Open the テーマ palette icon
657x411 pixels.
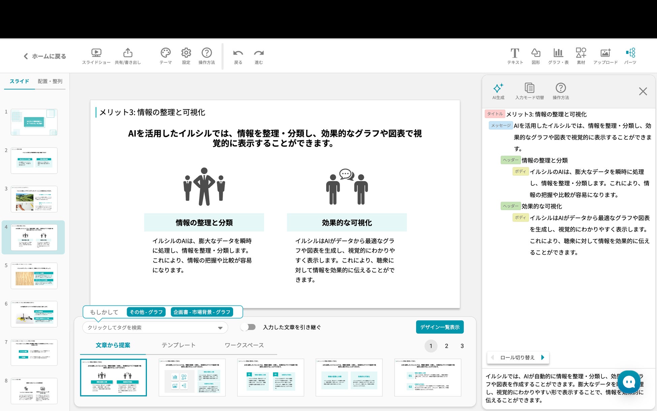(165, 53)
